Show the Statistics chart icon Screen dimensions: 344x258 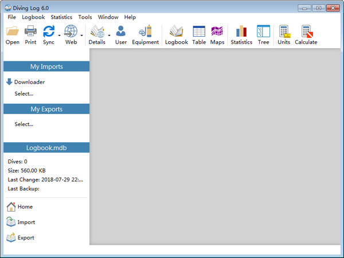click(241, 32)
